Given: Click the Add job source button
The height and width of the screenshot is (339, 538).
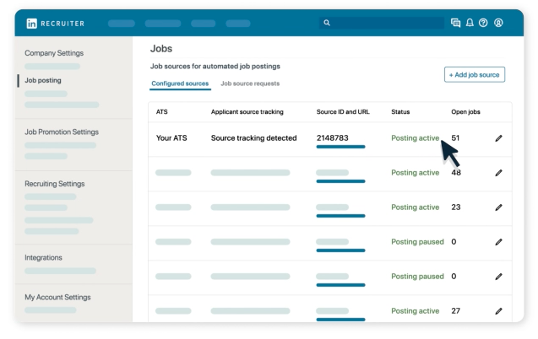Looking at the screenshot, I should [x=475, y=75].
